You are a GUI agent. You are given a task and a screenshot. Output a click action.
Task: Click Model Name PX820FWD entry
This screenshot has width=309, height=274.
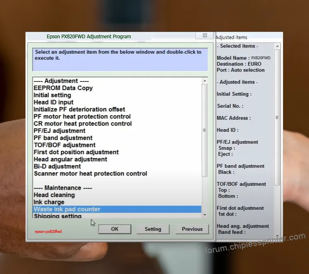[243, 58]
